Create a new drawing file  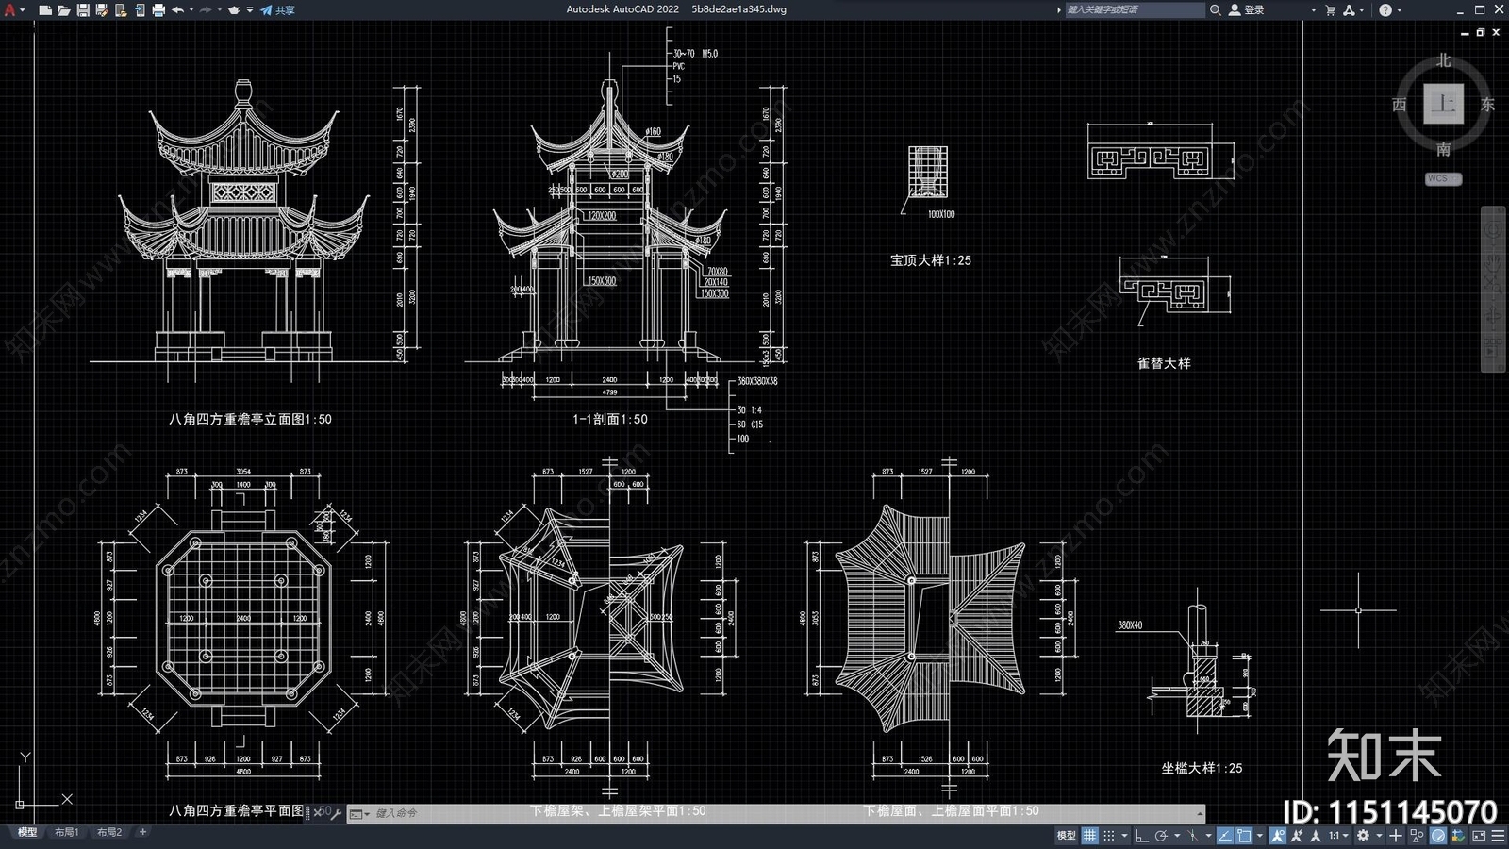pos(44,10)
